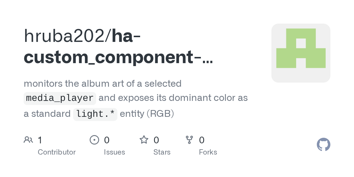
Task: Click the forks count 0
Action: pos(202,140)
